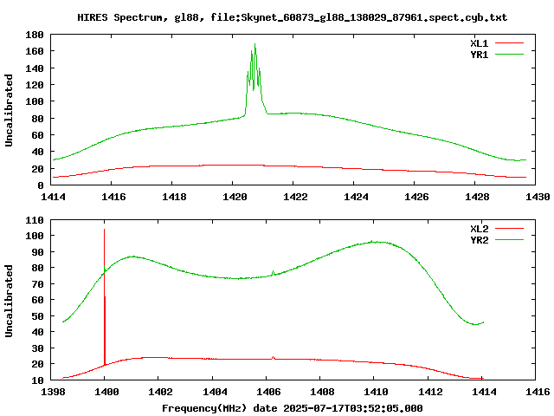Image resolution: width=554 pixels, height=416 pixels.
Task: Click the red XL2 legend line sample
Action: point(509,229)
